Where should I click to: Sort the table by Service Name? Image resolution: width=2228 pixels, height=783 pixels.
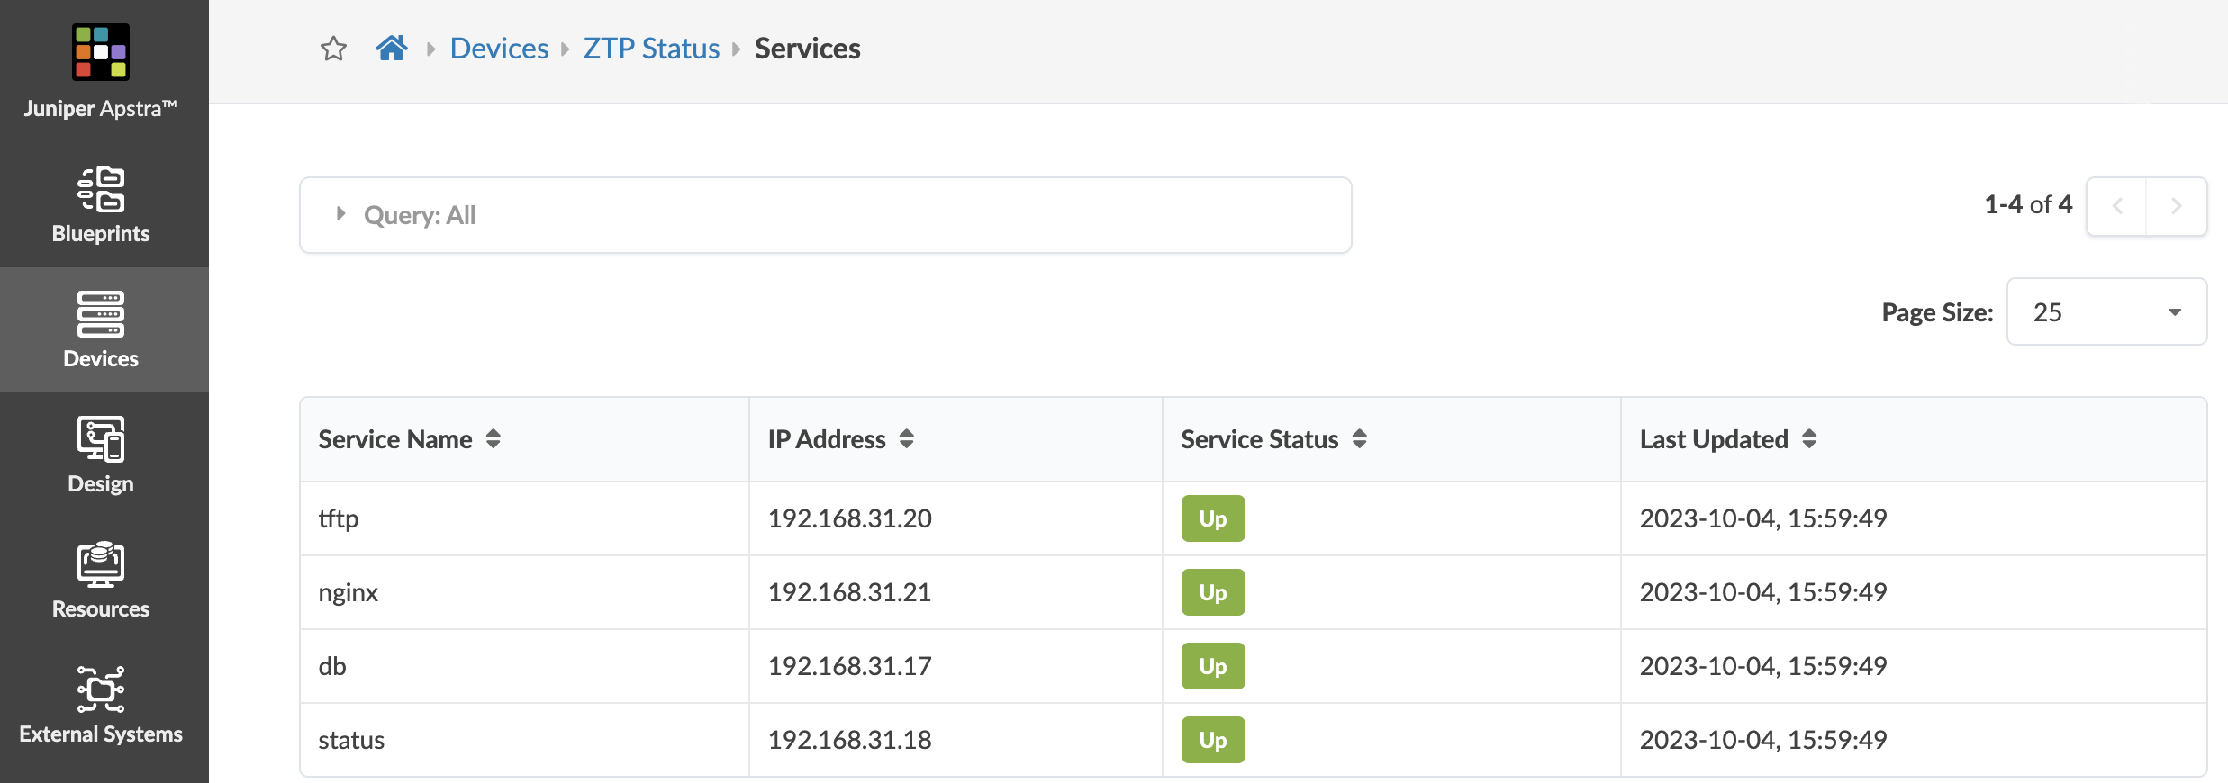click(x=493, y=439)
